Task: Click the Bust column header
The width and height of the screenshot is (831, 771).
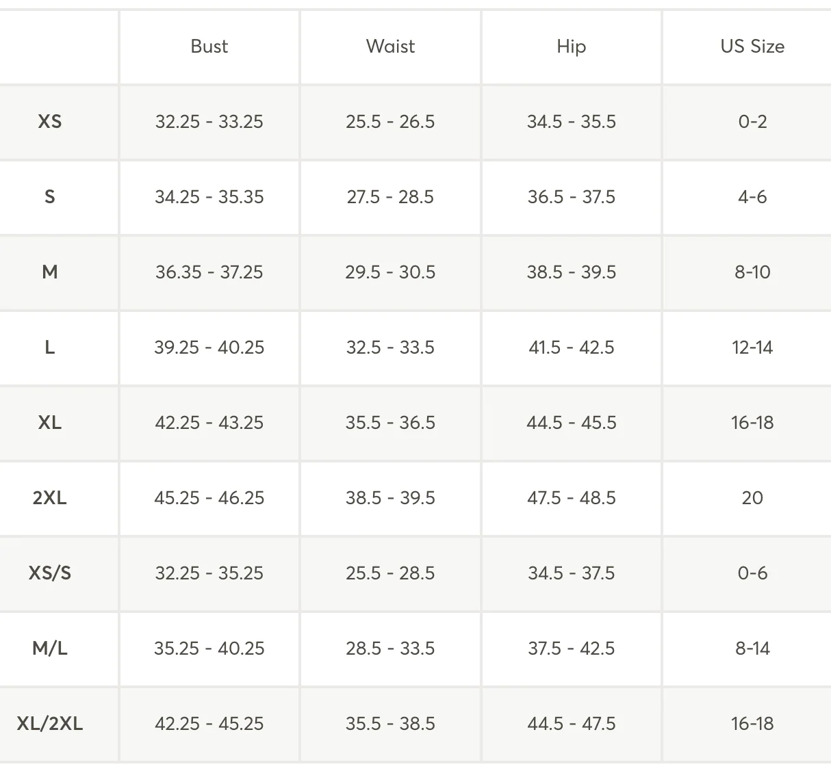Action: click(209, 47)
